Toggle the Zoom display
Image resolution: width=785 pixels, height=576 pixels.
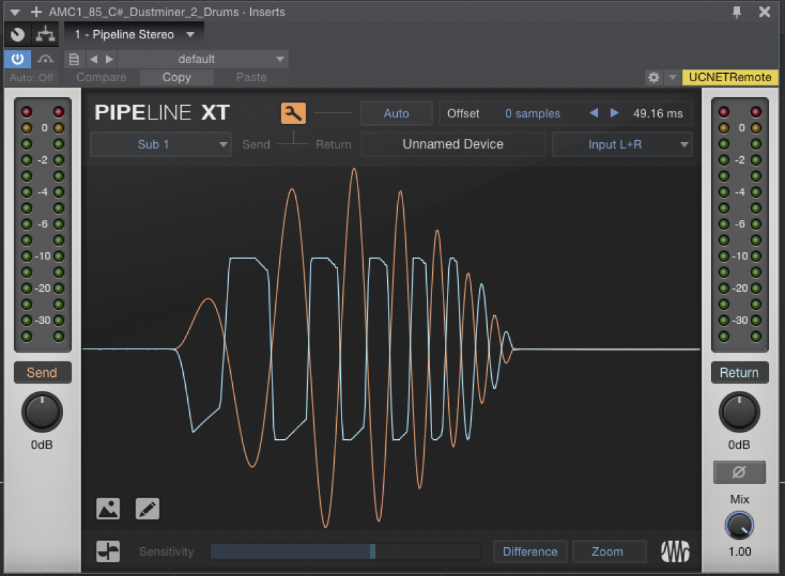608,551
